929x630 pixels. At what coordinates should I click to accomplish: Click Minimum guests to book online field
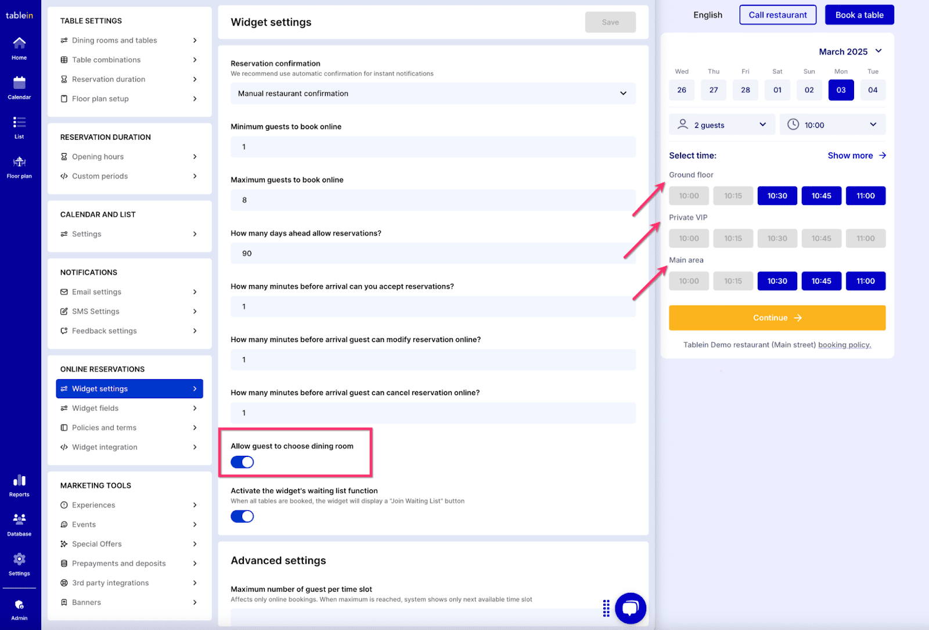(433, 147)
